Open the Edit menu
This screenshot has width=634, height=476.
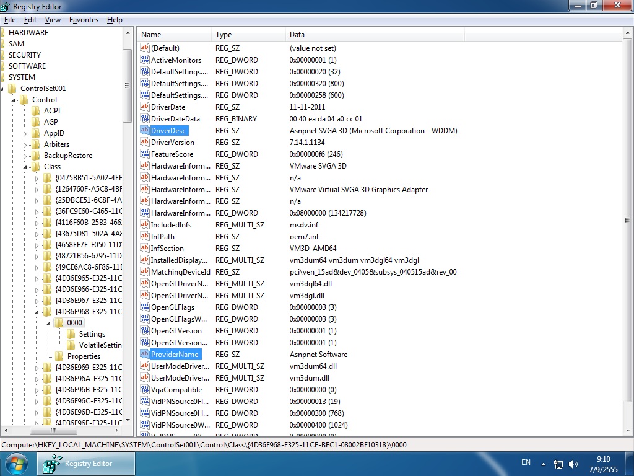tap(30, 20)
